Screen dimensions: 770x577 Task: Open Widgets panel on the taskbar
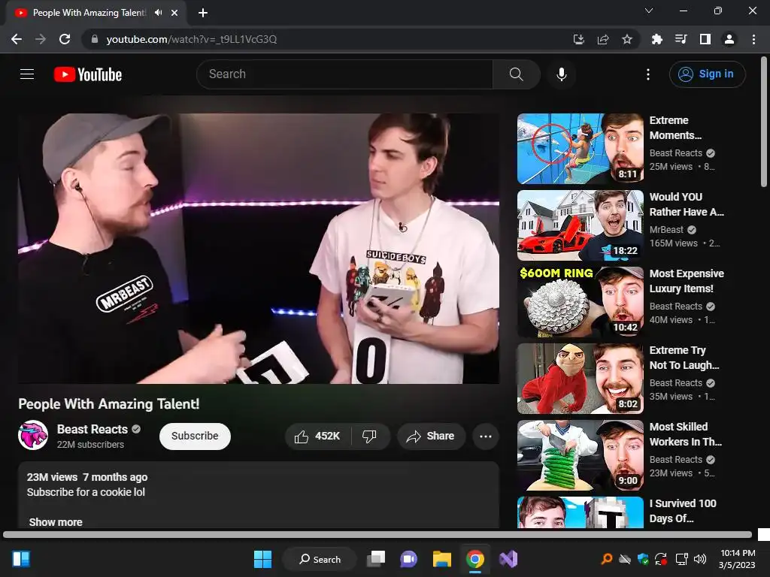(20, 559)
